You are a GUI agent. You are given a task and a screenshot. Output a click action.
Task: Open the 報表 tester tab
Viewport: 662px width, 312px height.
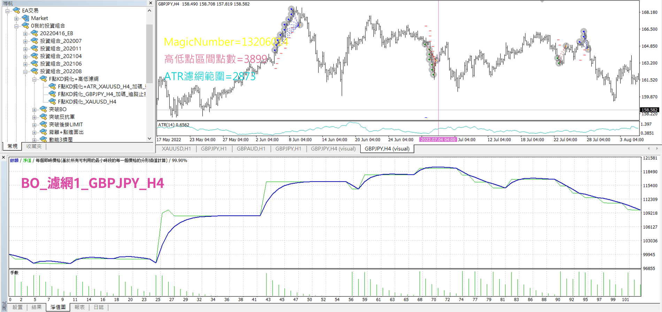pos(79,307)
